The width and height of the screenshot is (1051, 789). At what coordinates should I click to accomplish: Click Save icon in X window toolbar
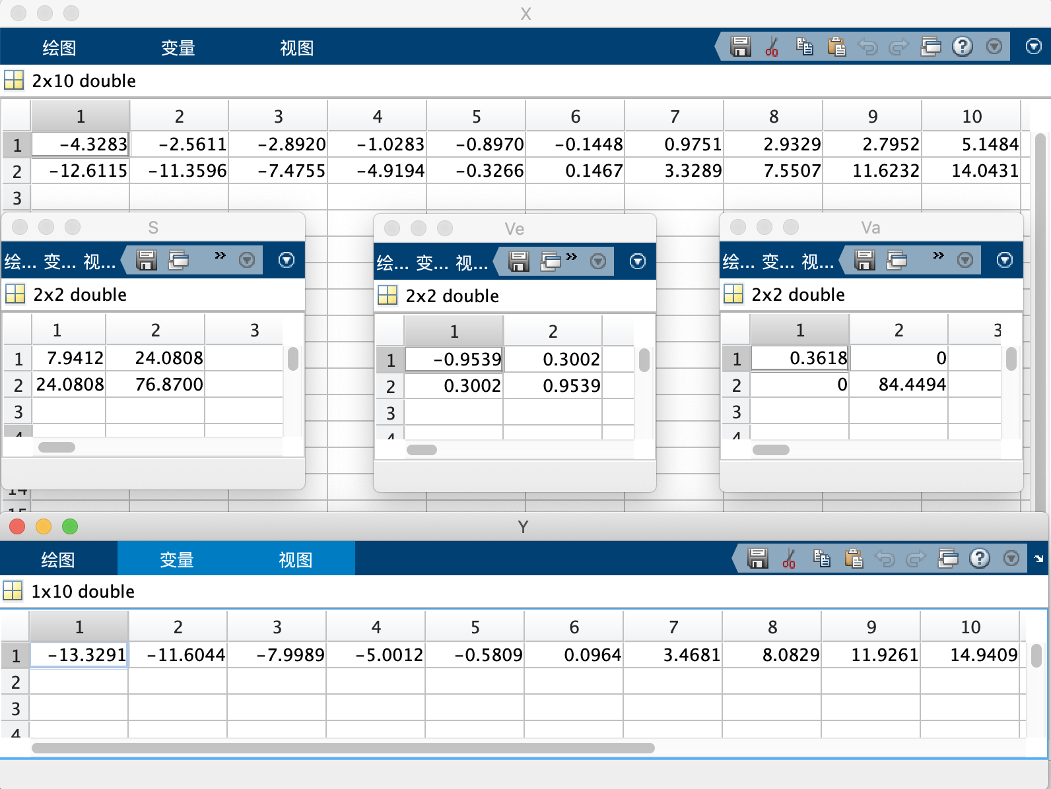point(741,46)
